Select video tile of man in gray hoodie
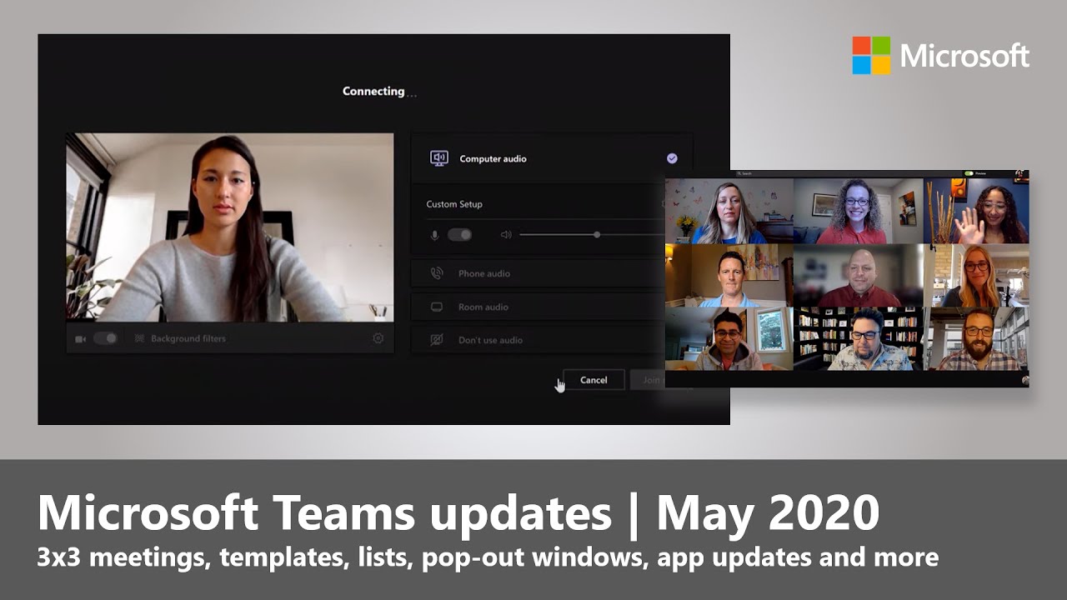The image size is (1067, 600). coord(728,339)
